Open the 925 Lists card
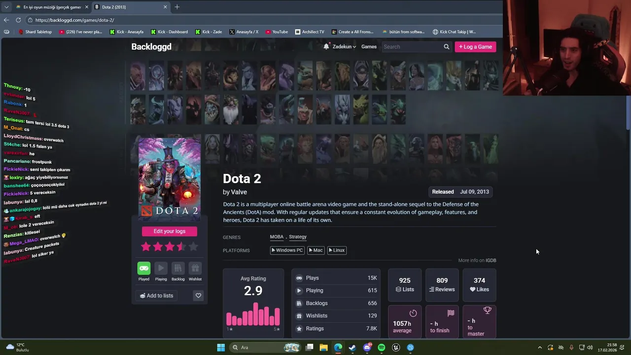This screenshot has width=631, height=355. (x=405, y=285)
